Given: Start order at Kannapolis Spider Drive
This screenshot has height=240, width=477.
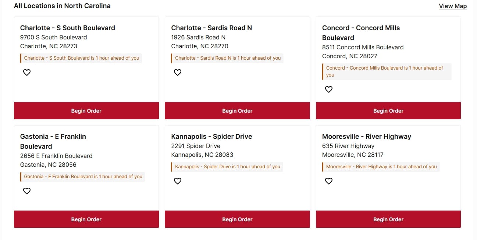Looking at the screenshot, I should [x=237, y=219].
